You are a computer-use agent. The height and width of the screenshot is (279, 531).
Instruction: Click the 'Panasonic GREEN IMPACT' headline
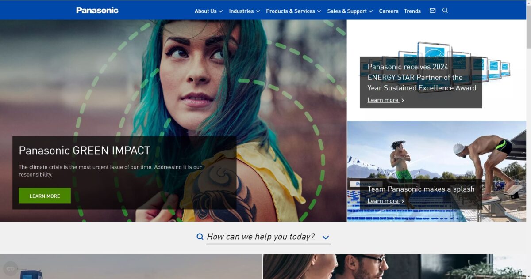[85, 151]
